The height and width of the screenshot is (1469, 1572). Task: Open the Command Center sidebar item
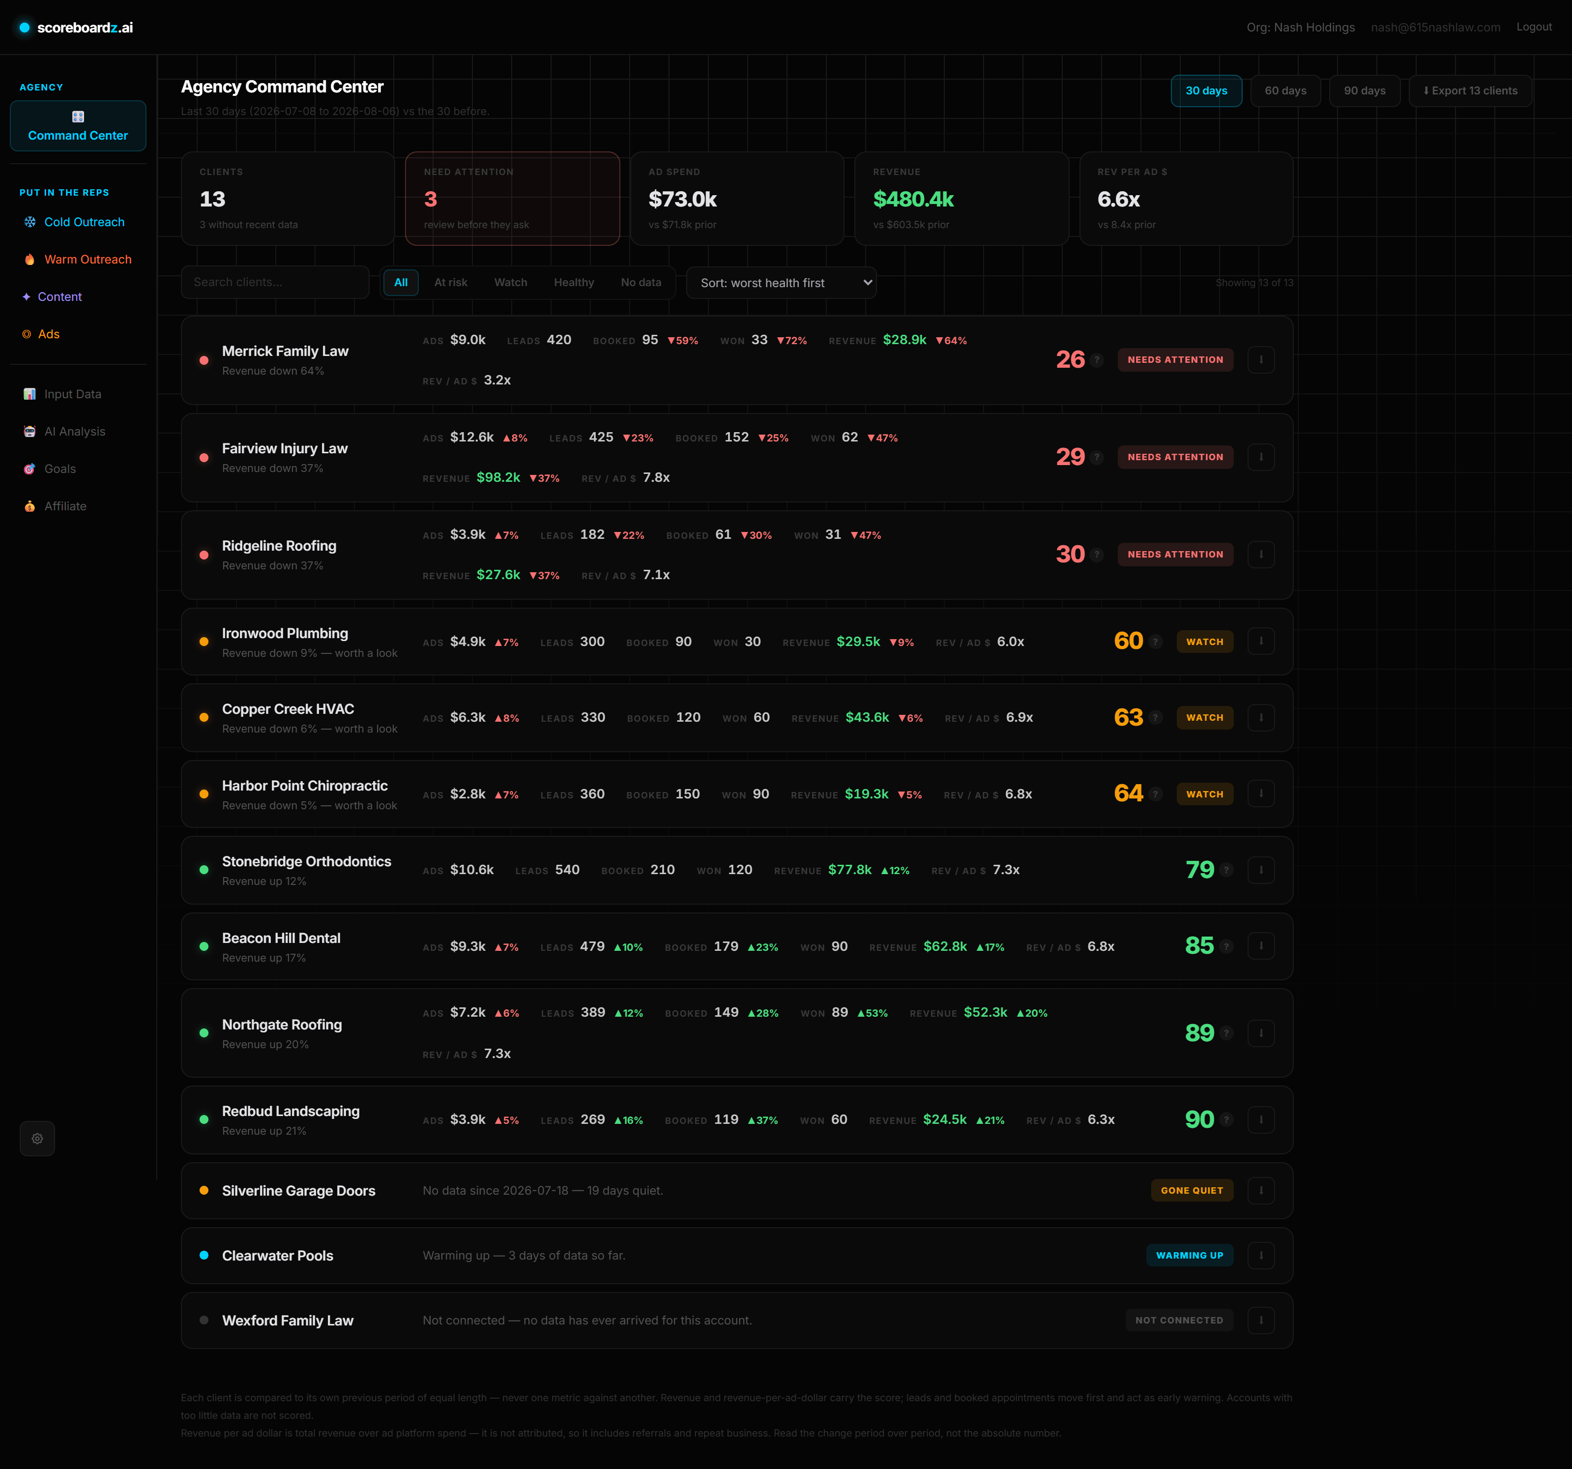[78, 126]
